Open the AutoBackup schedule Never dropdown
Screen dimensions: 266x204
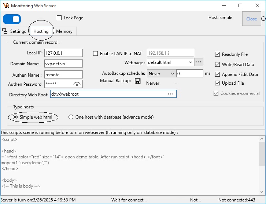coord(161,73)
